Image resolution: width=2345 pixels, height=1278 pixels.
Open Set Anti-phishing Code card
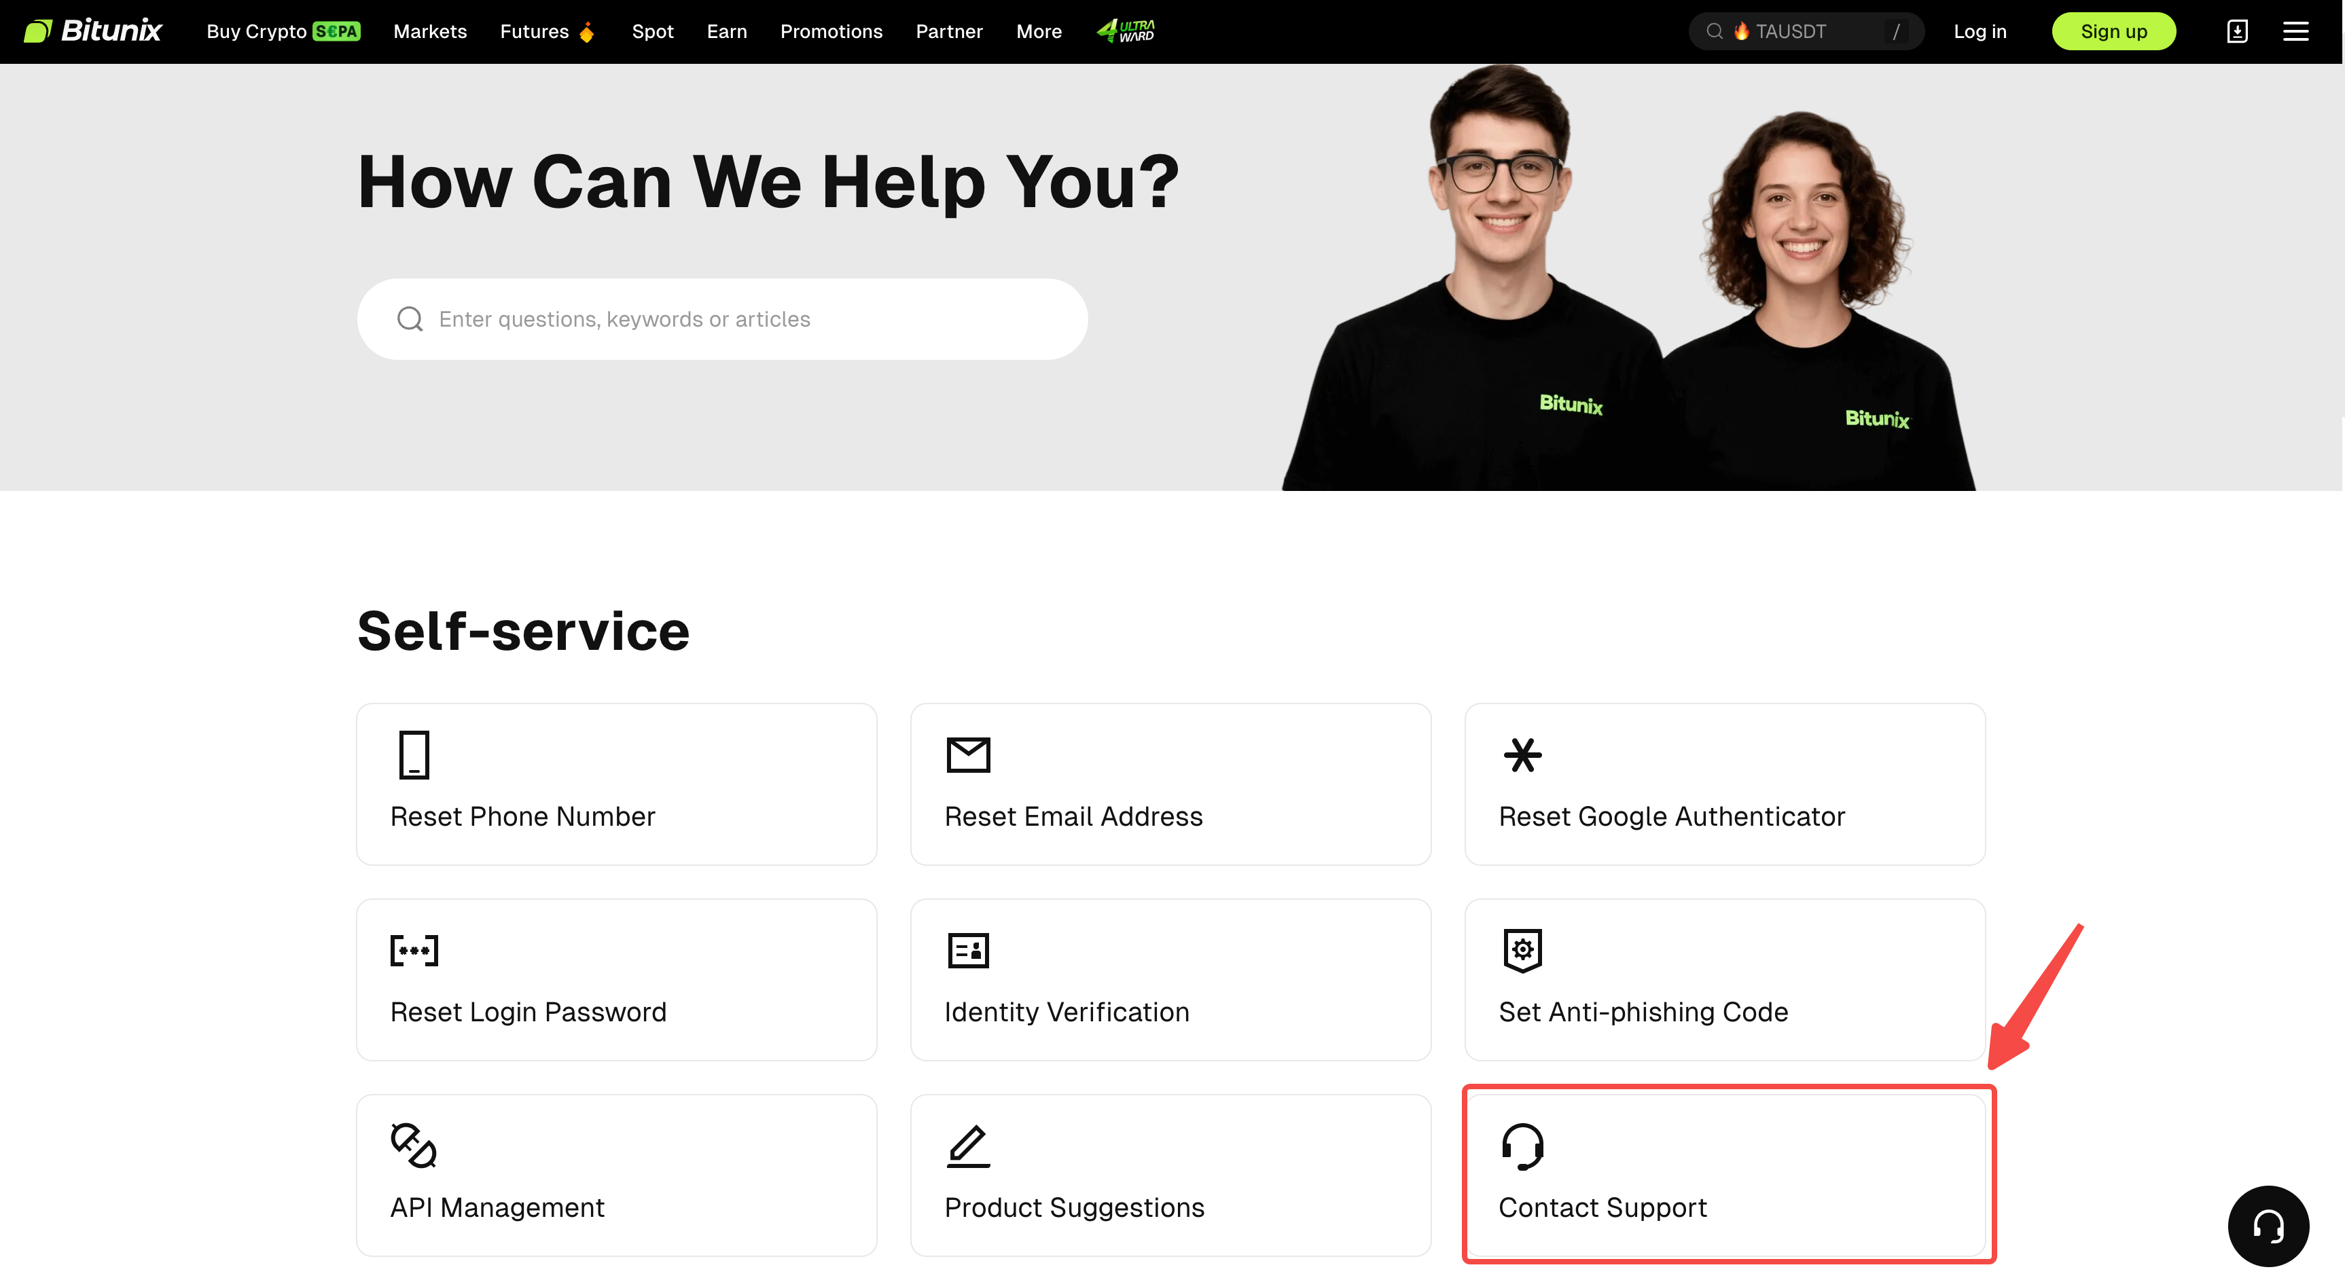pyautogui.click(x=1724, y=979)
